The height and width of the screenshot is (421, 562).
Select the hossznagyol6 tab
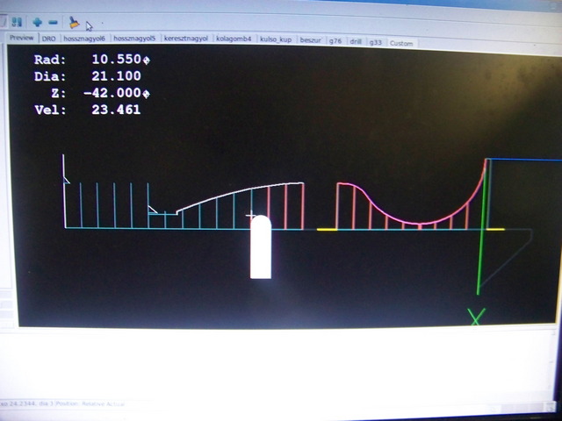(x=84, y=39)
